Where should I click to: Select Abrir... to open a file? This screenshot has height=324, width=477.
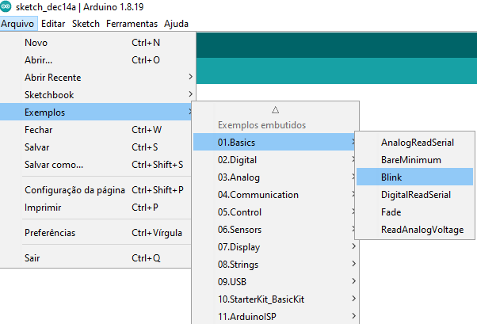[x=96, y=60]
